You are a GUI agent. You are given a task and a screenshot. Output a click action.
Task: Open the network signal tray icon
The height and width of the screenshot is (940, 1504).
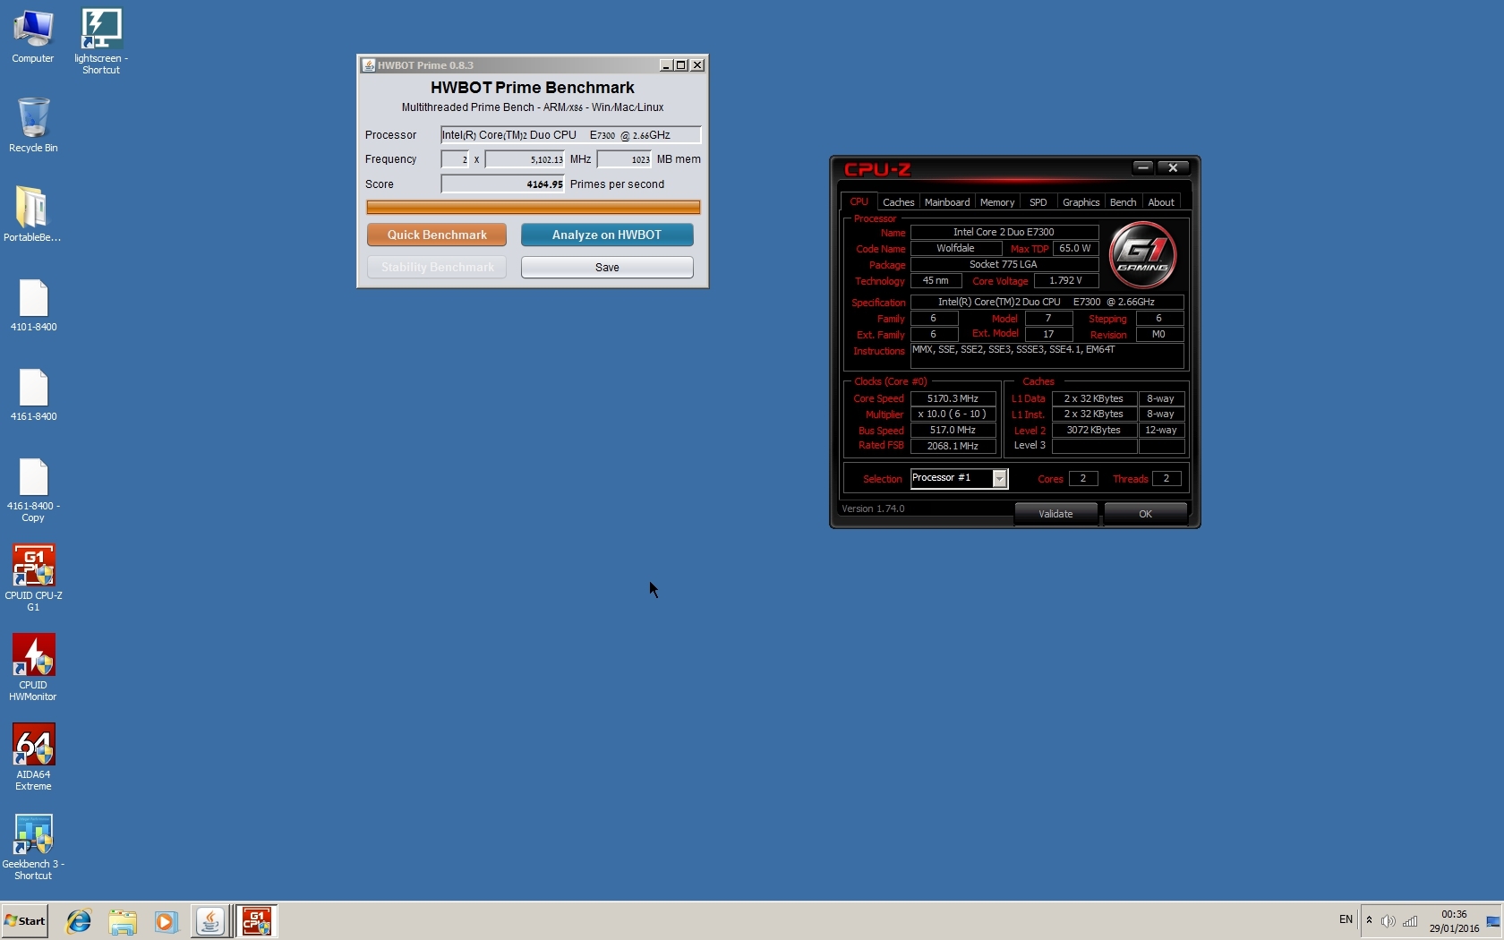click(1410, 921)
